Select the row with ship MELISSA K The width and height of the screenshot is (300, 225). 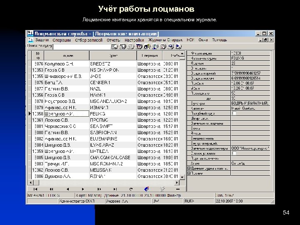(x=106, y=170)
